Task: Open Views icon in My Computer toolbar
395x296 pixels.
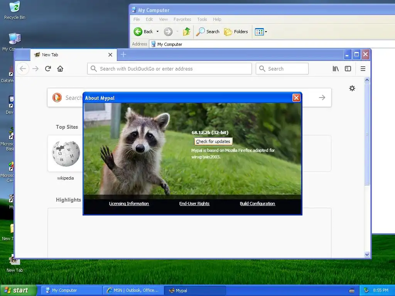Action: click(x=259, y=32)
